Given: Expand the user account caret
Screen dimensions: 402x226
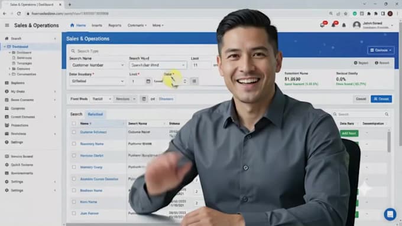Looking at the screenshot, I should tap(392, 25).
